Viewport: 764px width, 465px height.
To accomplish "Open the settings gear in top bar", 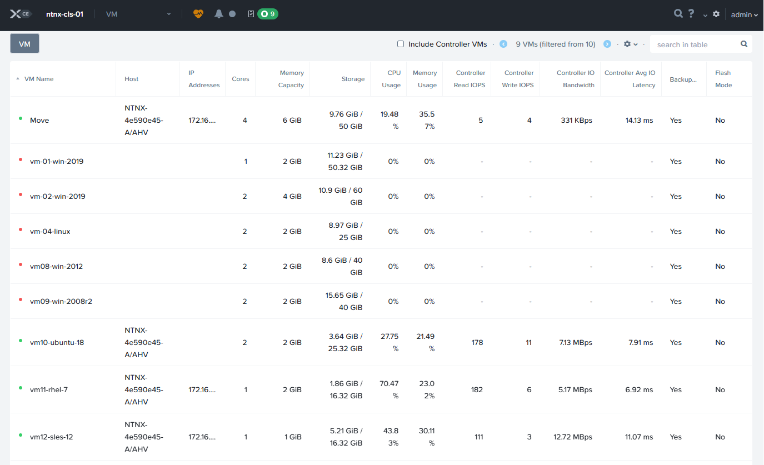I will tap(716, 14).
